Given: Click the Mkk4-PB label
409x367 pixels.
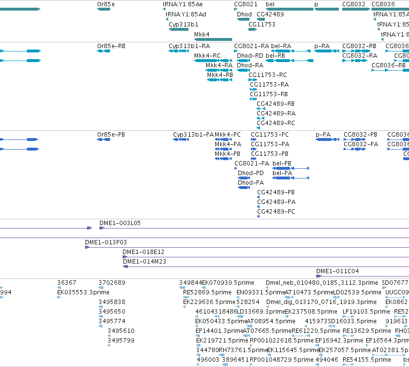Looking at the screenshot, I should [x=227, y=154].
